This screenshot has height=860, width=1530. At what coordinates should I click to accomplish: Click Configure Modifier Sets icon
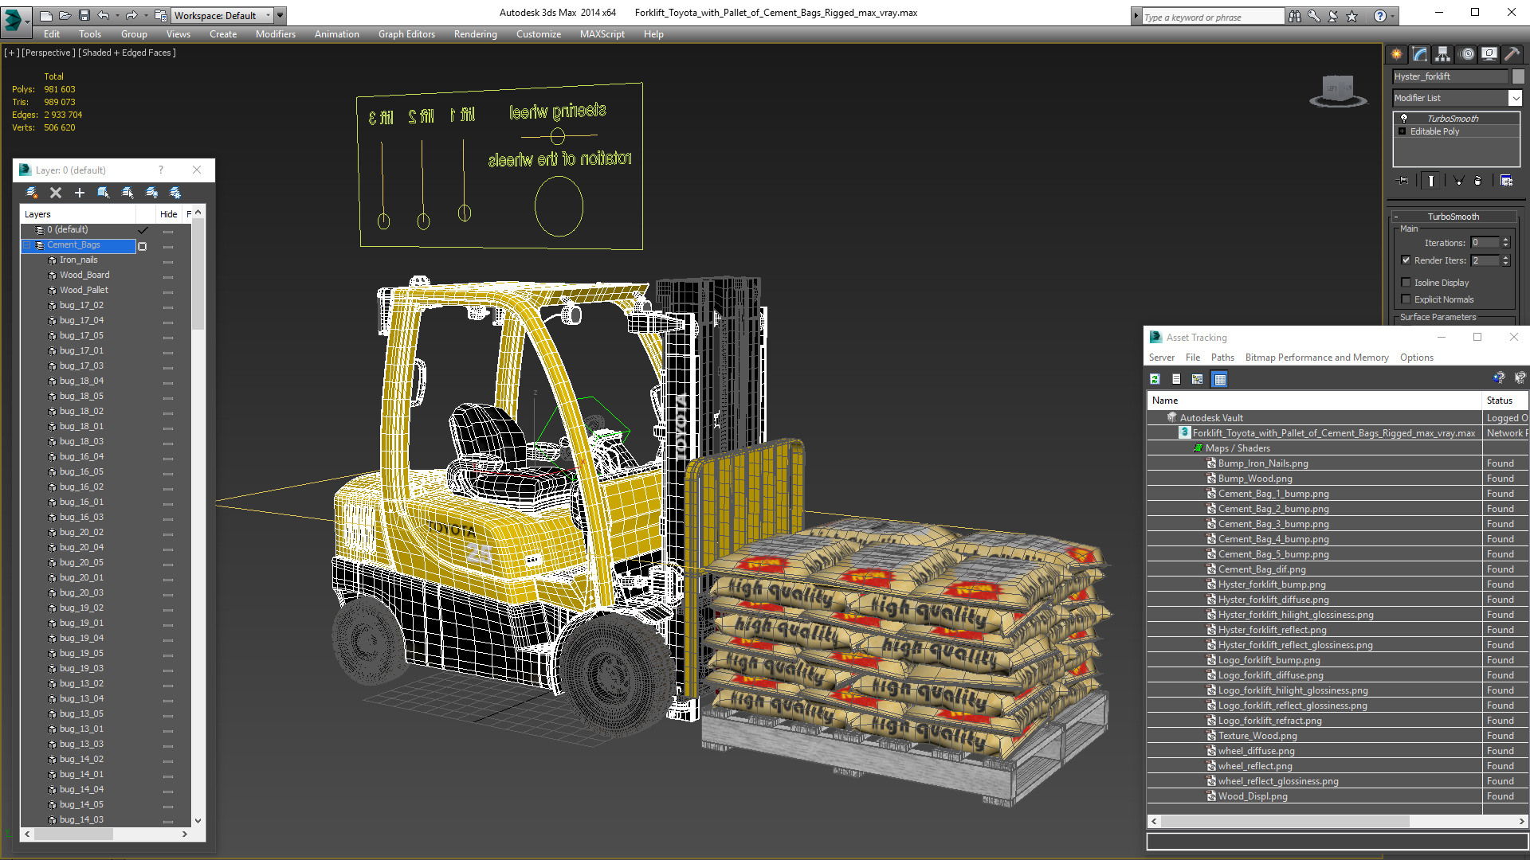pyautogui.click(x=1506, y=181)
